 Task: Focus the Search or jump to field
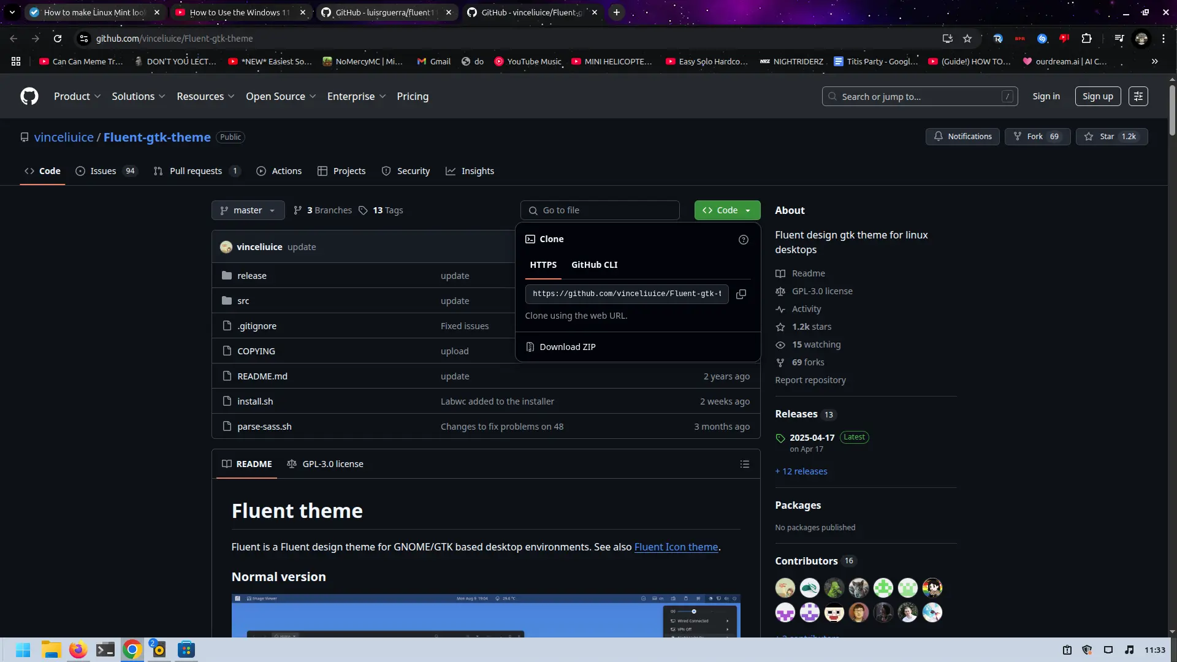920,96
